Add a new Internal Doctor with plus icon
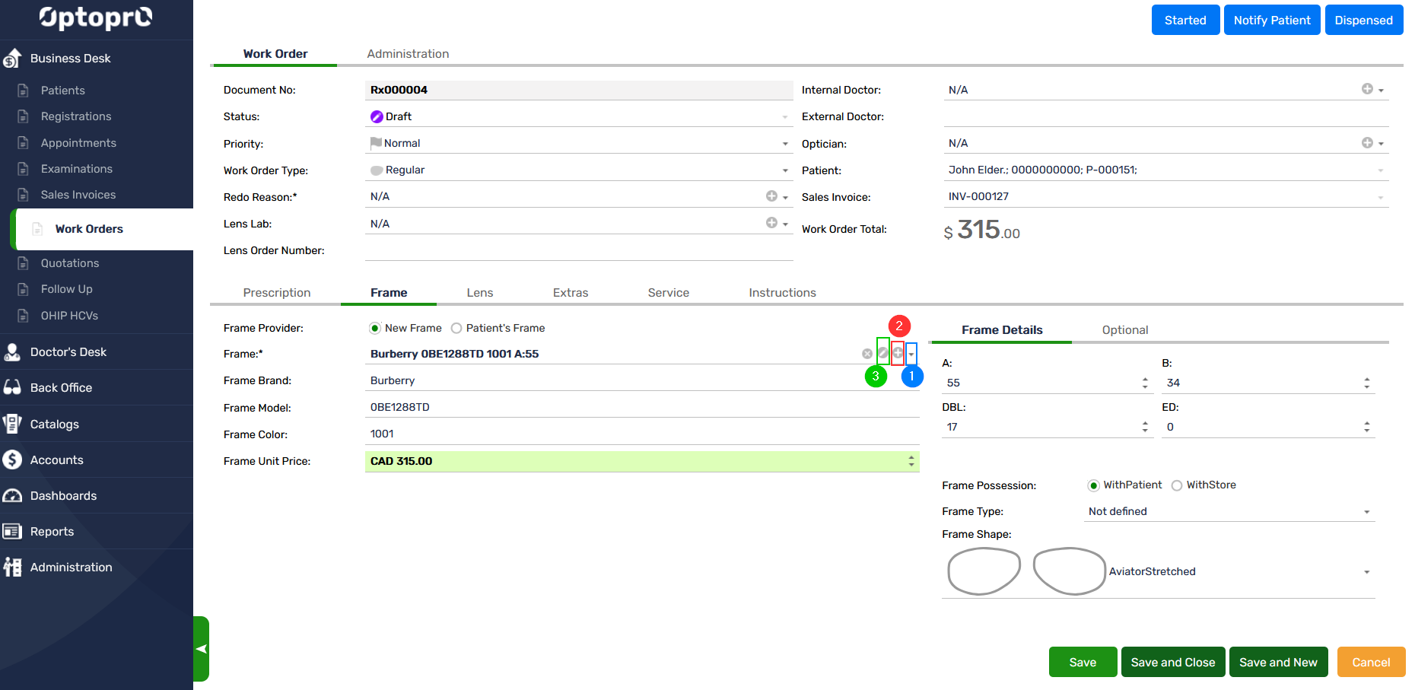This screenshot has width=1415, height=690. (1367, 89)
